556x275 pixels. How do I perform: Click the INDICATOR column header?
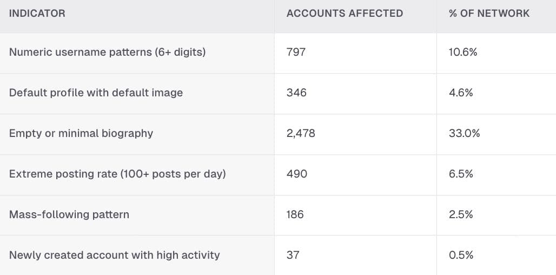click(37, 14)
